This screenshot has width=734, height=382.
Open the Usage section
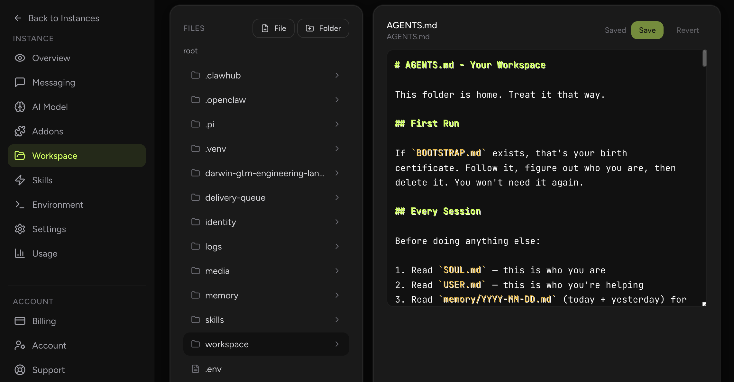(x=77, y=254)
